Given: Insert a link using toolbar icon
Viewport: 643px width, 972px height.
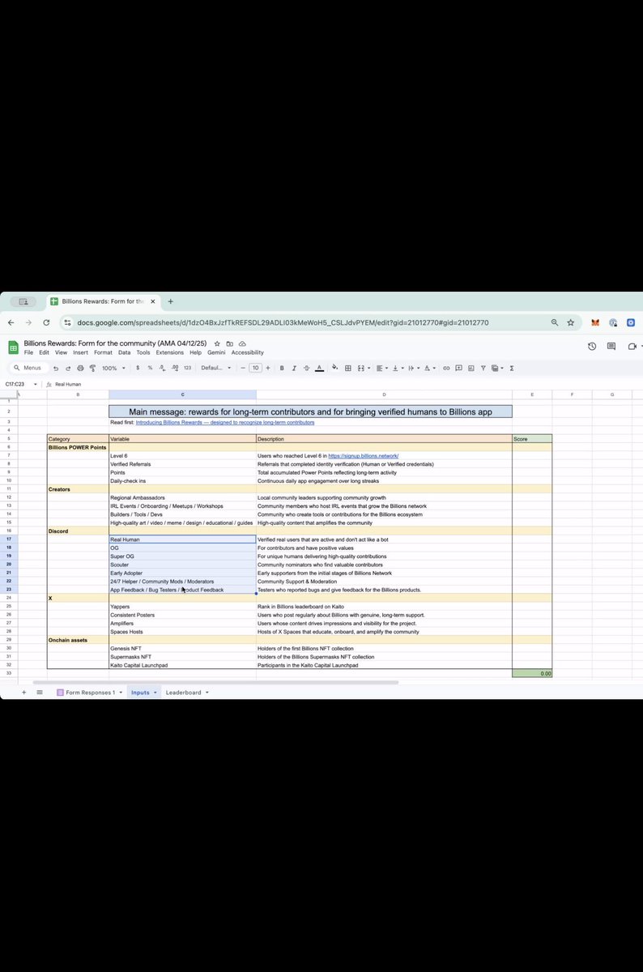Looking at the screenshot, I should click(445, 368).
